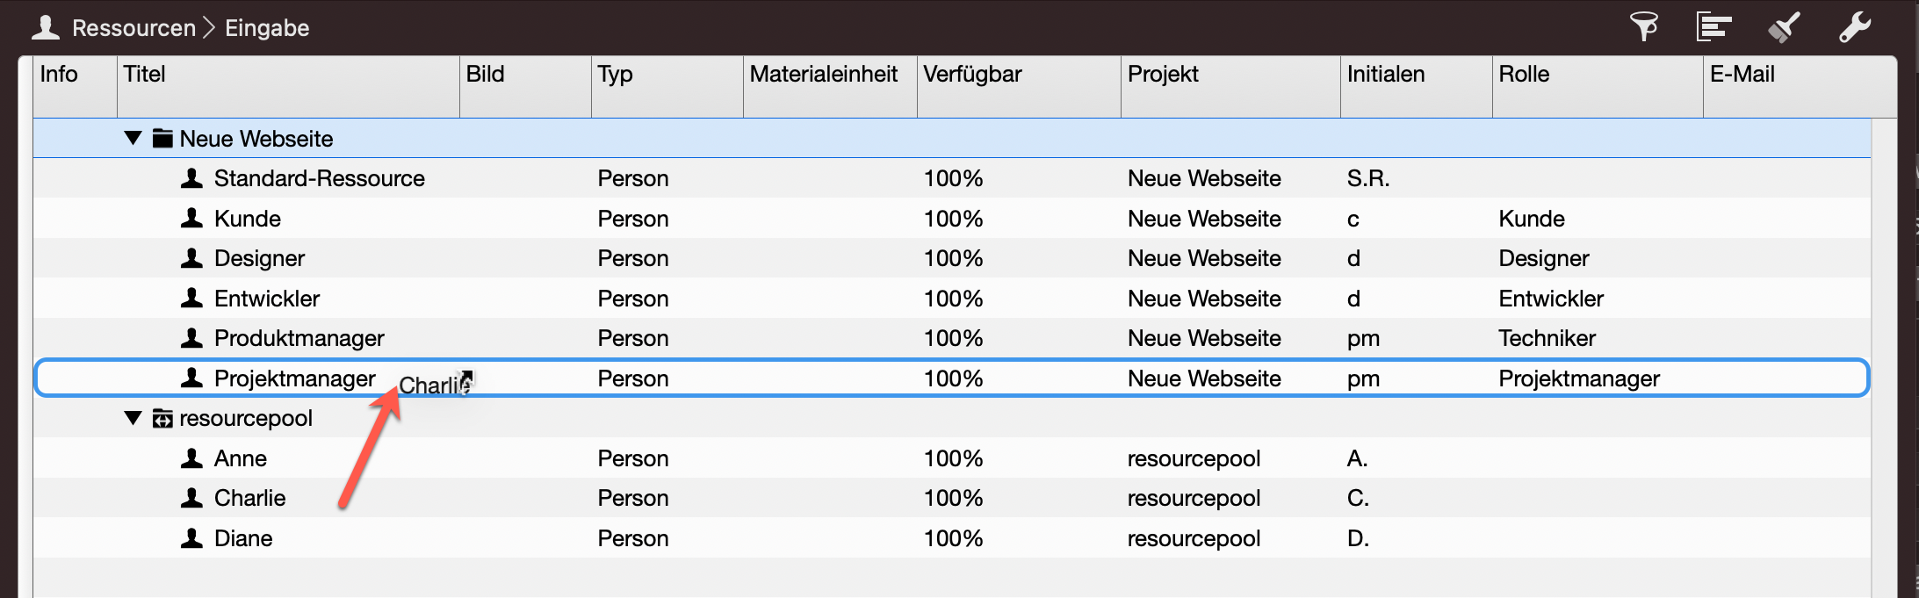
Task: Sort by the Rolle column header
Action: click(1524, 75)
